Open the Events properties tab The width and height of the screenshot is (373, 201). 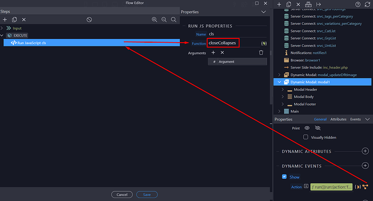(x=355, y=119)
